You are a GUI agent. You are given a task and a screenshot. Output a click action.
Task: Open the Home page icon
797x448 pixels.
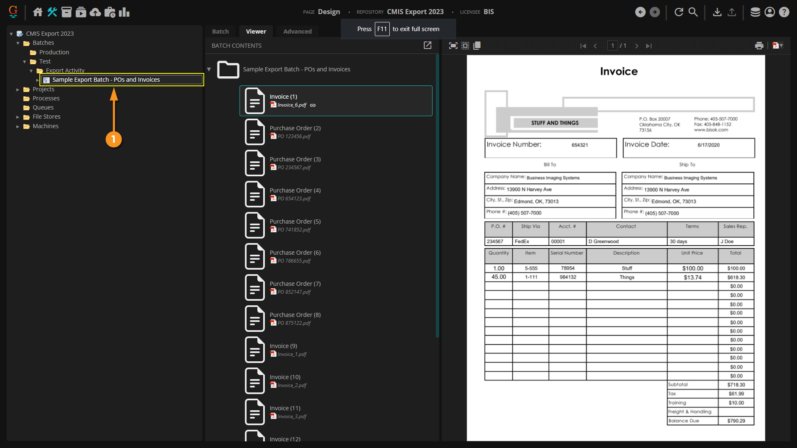click(38, 12)
